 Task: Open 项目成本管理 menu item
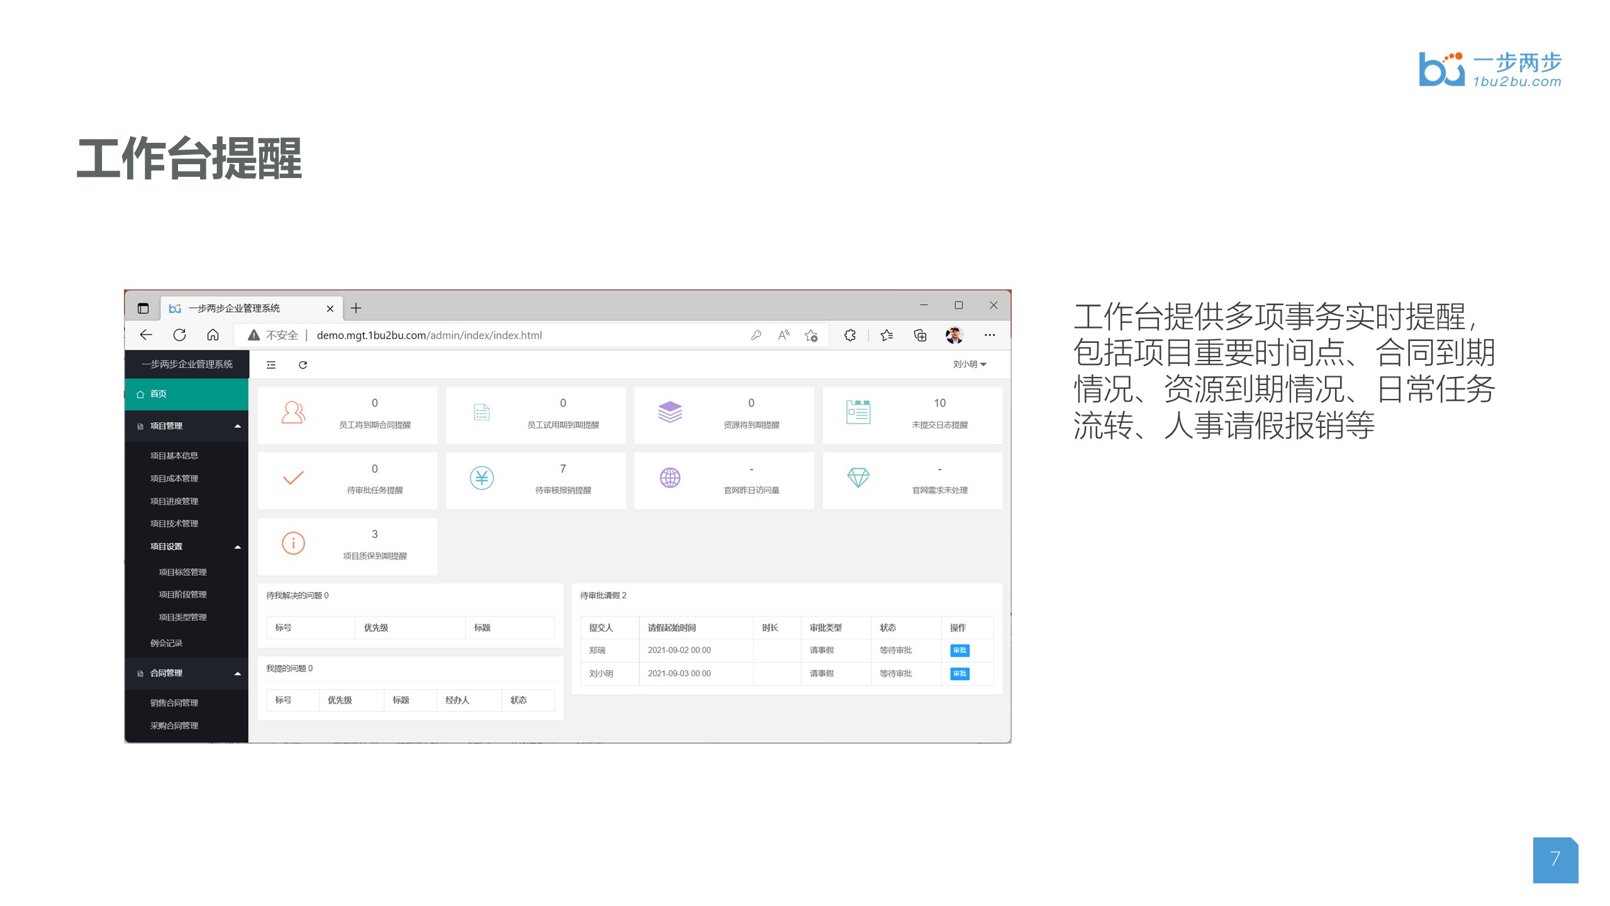pos(174,478)
